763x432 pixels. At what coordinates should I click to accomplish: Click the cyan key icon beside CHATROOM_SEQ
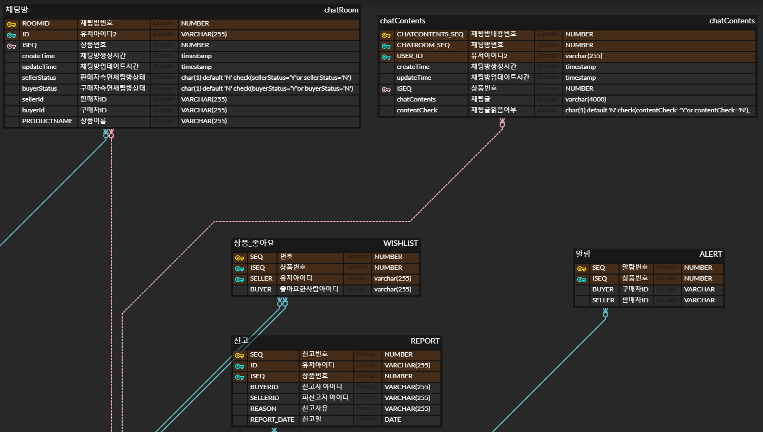[x=386, y=46]
